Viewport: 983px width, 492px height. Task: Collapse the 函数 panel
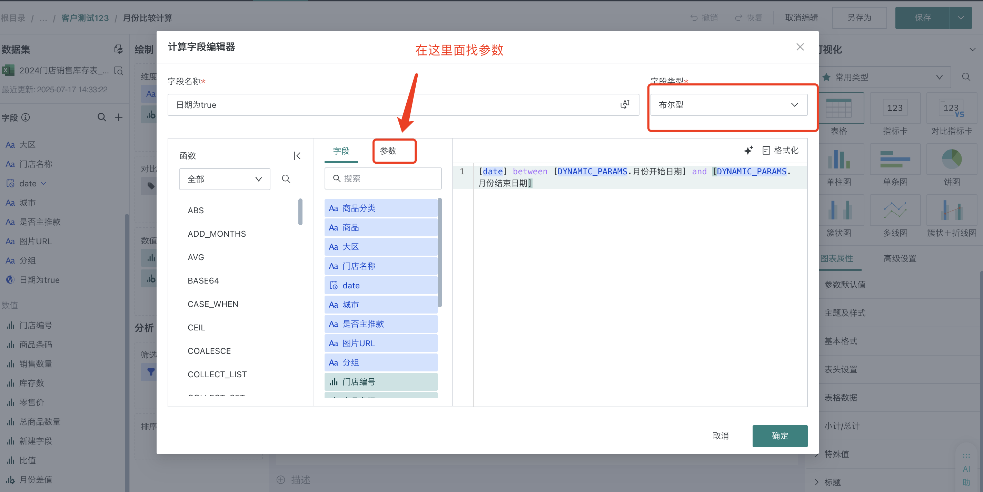click(x=297, y=155)
